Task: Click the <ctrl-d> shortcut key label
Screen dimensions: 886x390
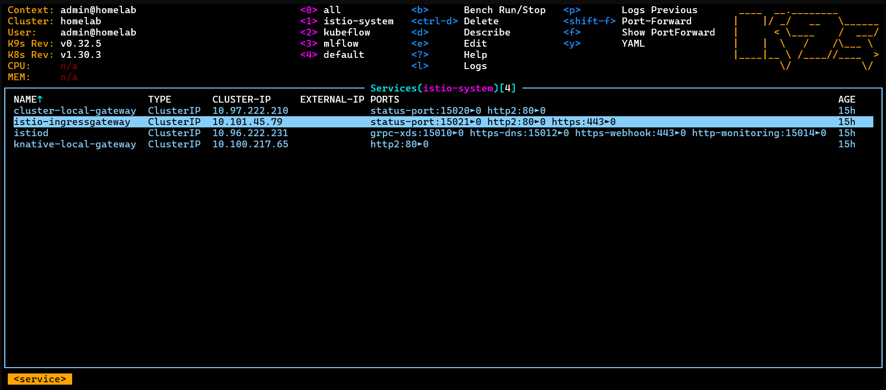Action: click(x=435, y=21)
